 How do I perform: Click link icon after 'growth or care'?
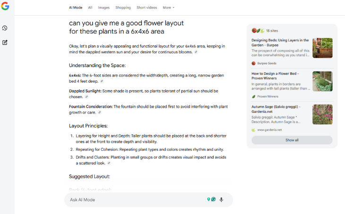[99, 112]
